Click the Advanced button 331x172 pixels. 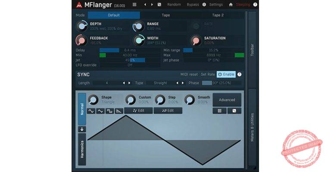(x=227, y=100)
